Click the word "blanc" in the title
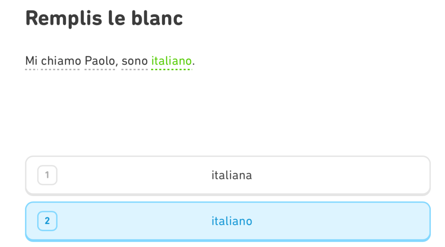 click(157, 18)
